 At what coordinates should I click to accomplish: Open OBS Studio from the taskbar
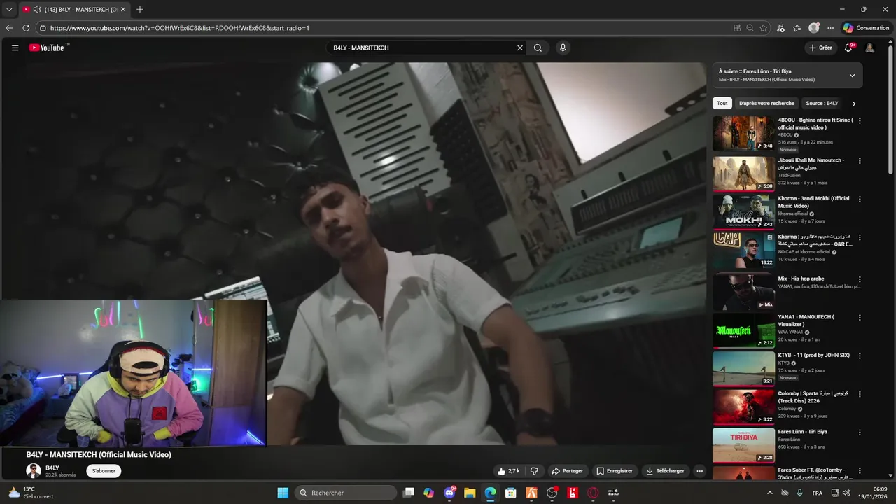point(552,493)
